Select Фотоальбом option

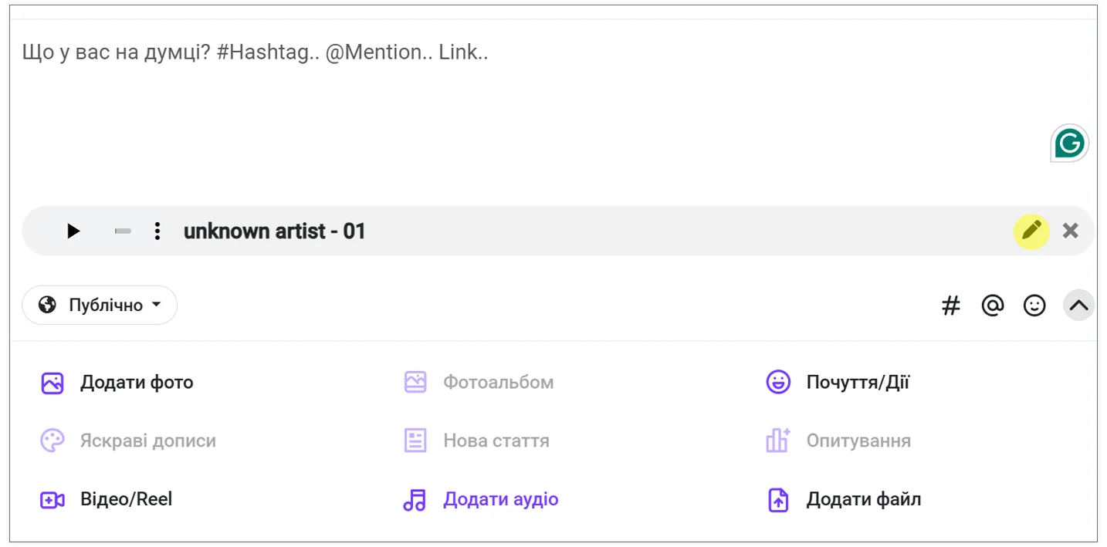479,383
